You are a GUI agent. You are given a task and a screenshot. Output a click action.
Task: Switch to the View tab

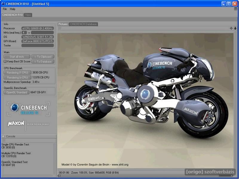(28, 15)
